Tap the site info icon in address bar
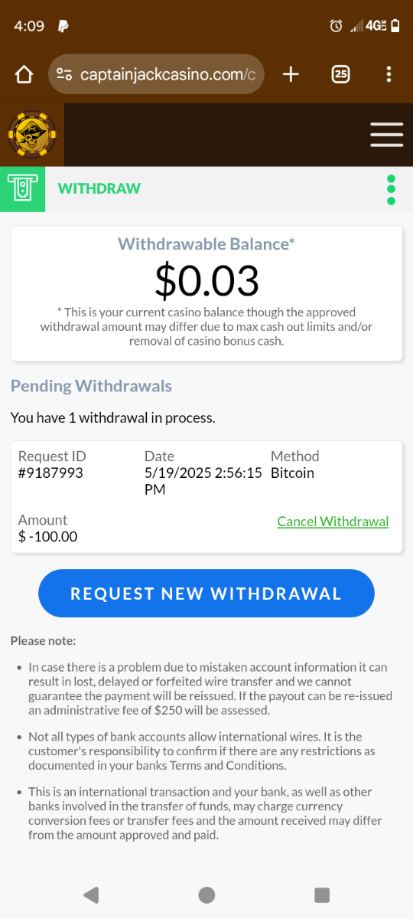Viewport: 413px width, 919px height. point(65,74)
